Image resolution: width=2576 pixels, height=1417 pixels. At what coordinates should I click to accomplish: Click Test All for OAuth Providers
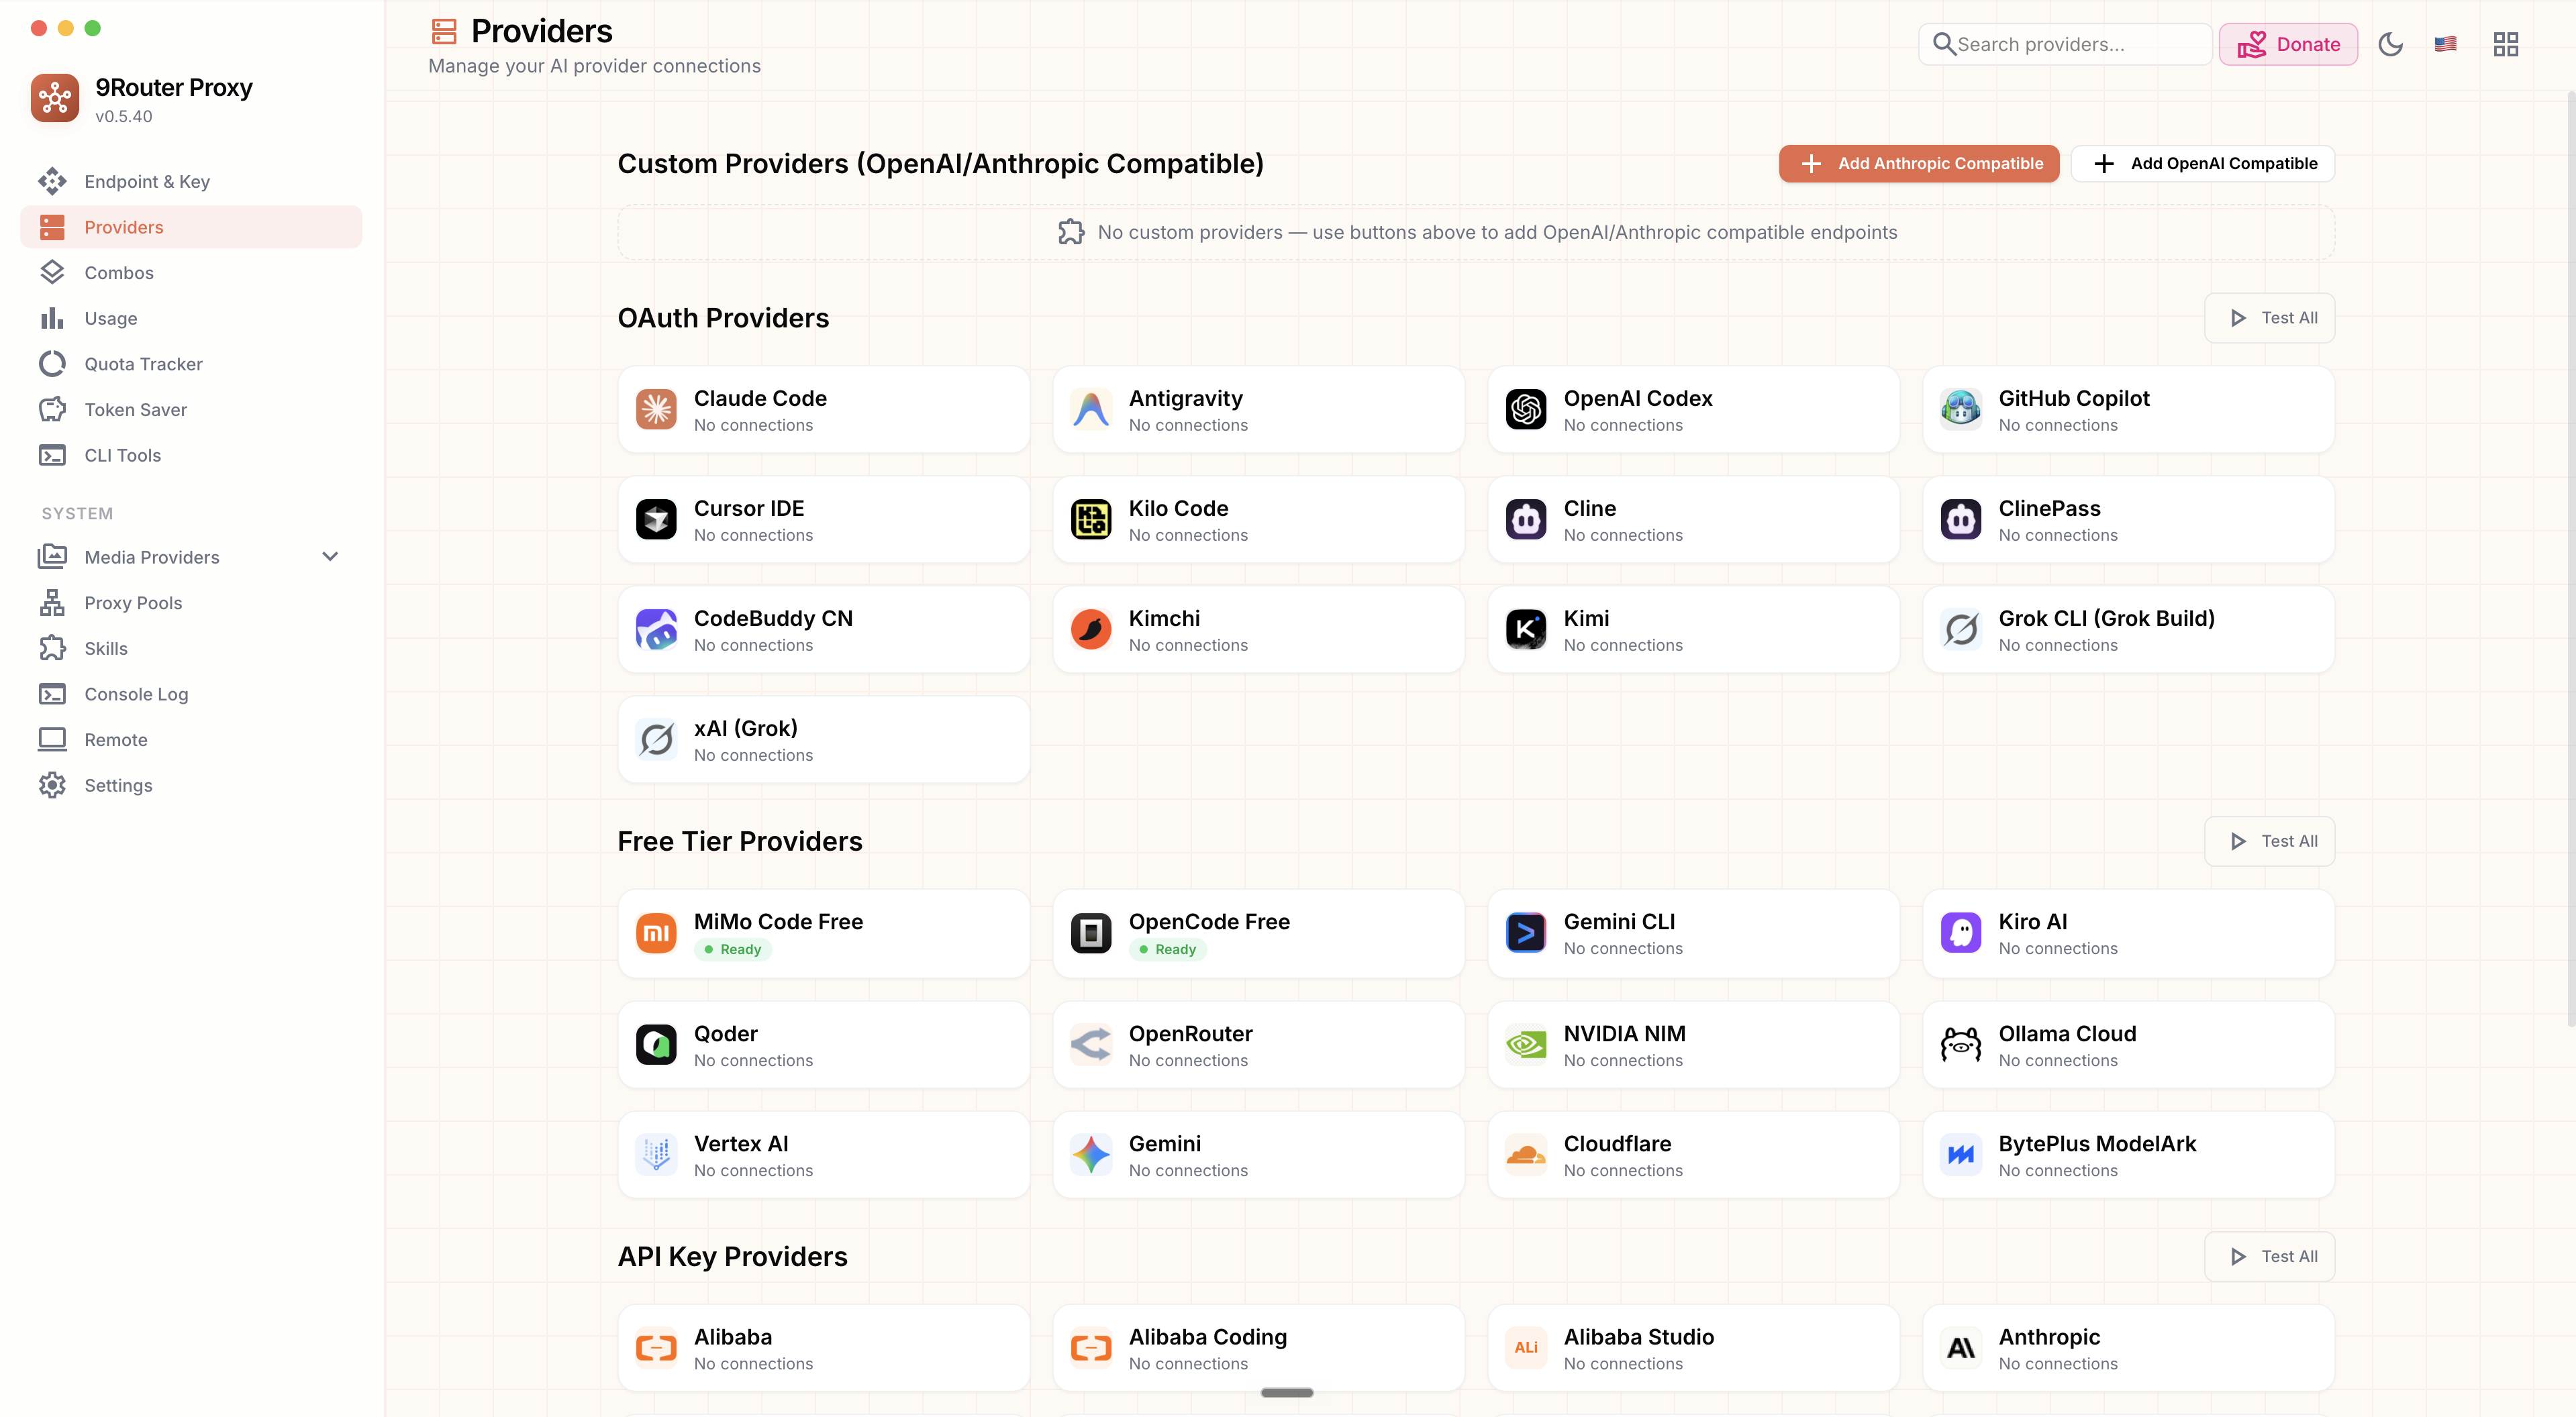coord(2270,318)
